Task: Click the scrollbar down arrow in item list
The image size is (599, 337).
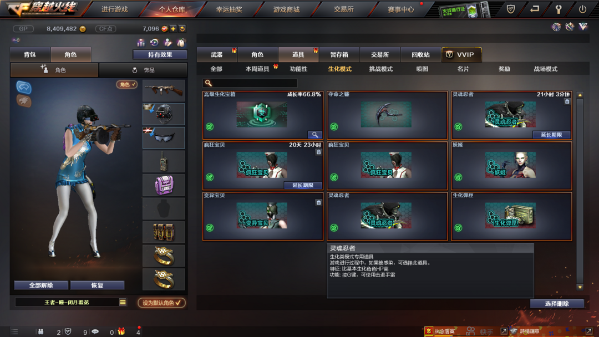Action: pyautogui.click(x=580, y=287)
